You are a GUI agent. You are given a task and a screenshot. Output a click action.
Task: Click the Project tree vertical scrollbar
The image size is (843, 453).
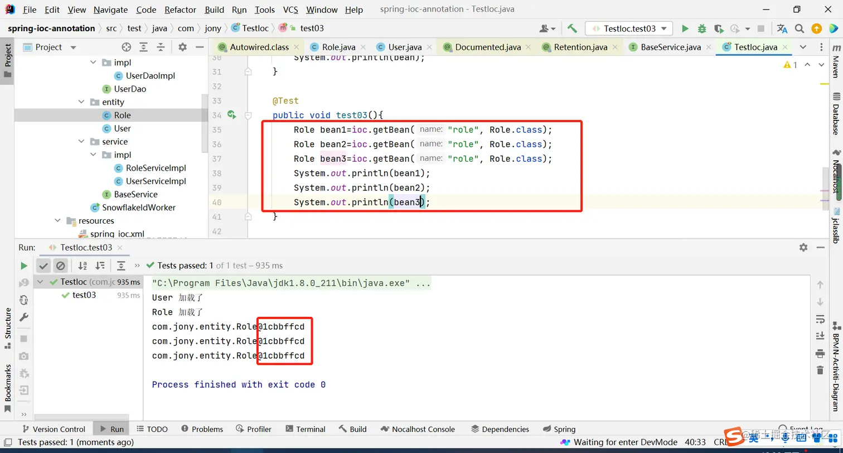click(205, 123)
